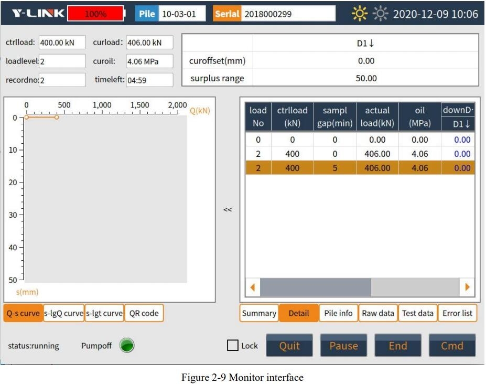Click the Y-LINK logo

tap(38, 14)
